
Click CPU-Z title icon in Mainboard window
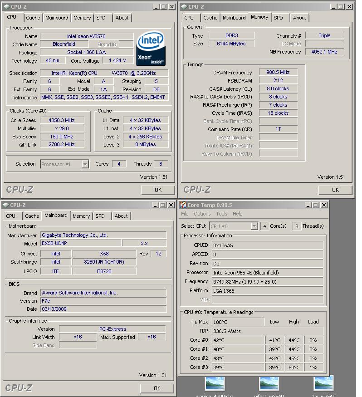click(5, 205)
